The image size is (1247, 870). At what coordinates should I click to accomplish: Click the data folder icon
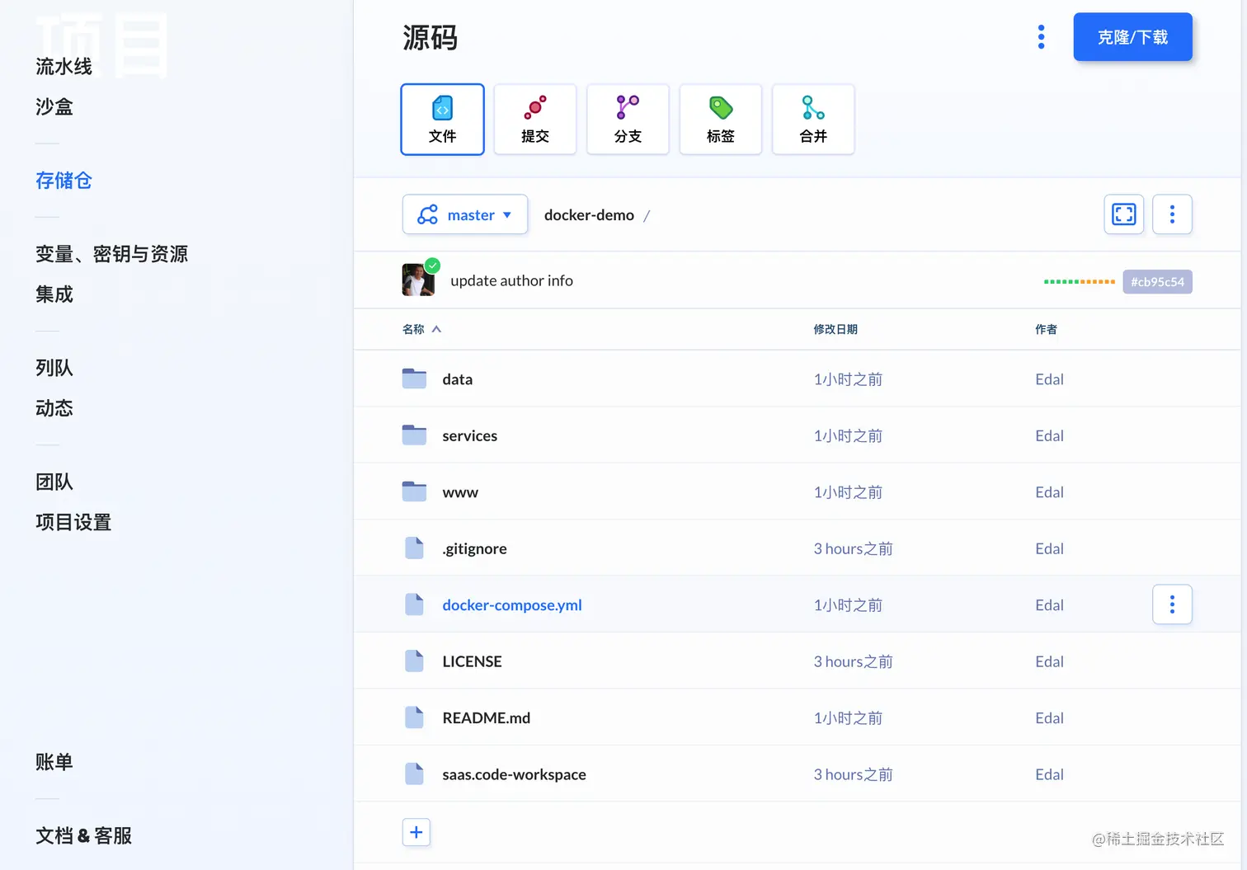click(x=414, y=379)
